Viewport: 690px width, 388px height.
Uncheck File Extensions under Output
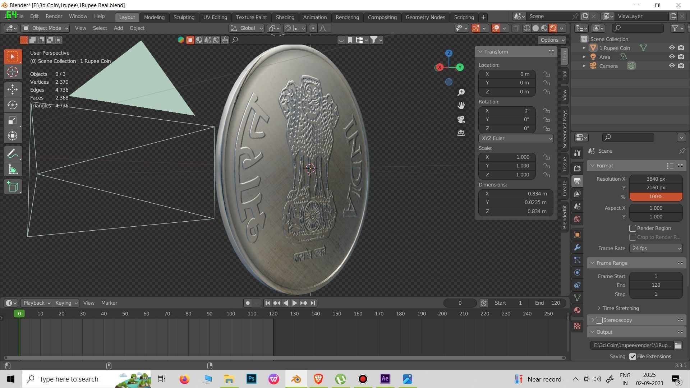pyautogui.click(x=633, y=356)
